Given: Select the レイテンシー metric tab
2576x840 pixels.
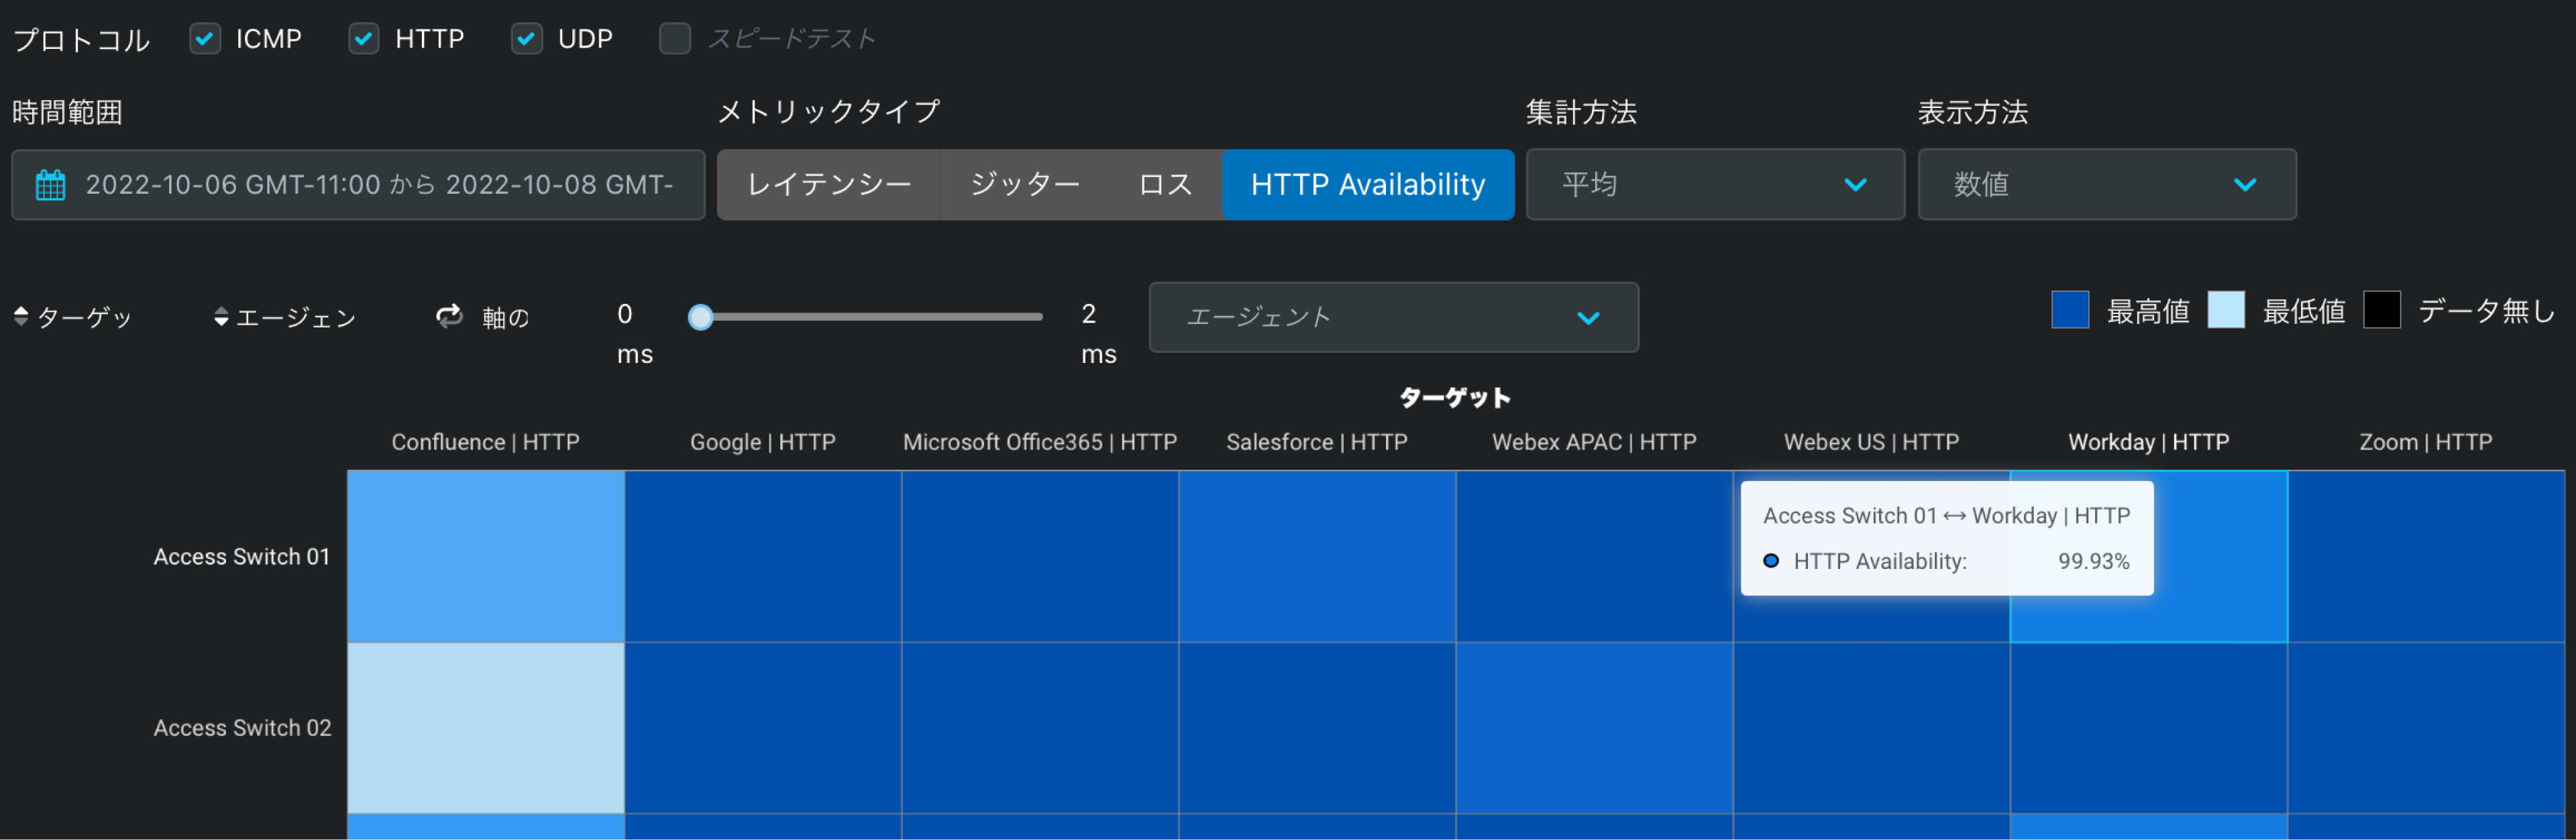Looking at the screenshot, I should 829,185.
